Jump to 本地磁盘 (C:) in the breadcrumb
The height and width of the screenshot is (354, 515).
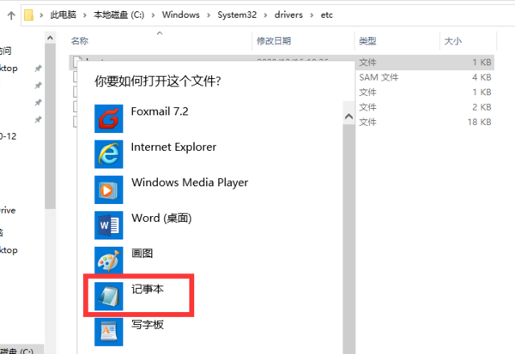click(x=119, y=15)
